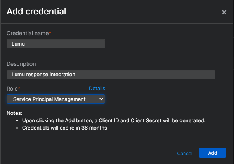Click the Service Principal Management value

click(x=49, y=99)
